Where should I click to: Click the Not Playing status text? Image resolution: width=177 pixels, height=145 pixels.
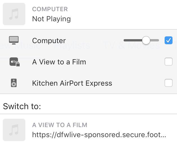(x=51, y=19)
